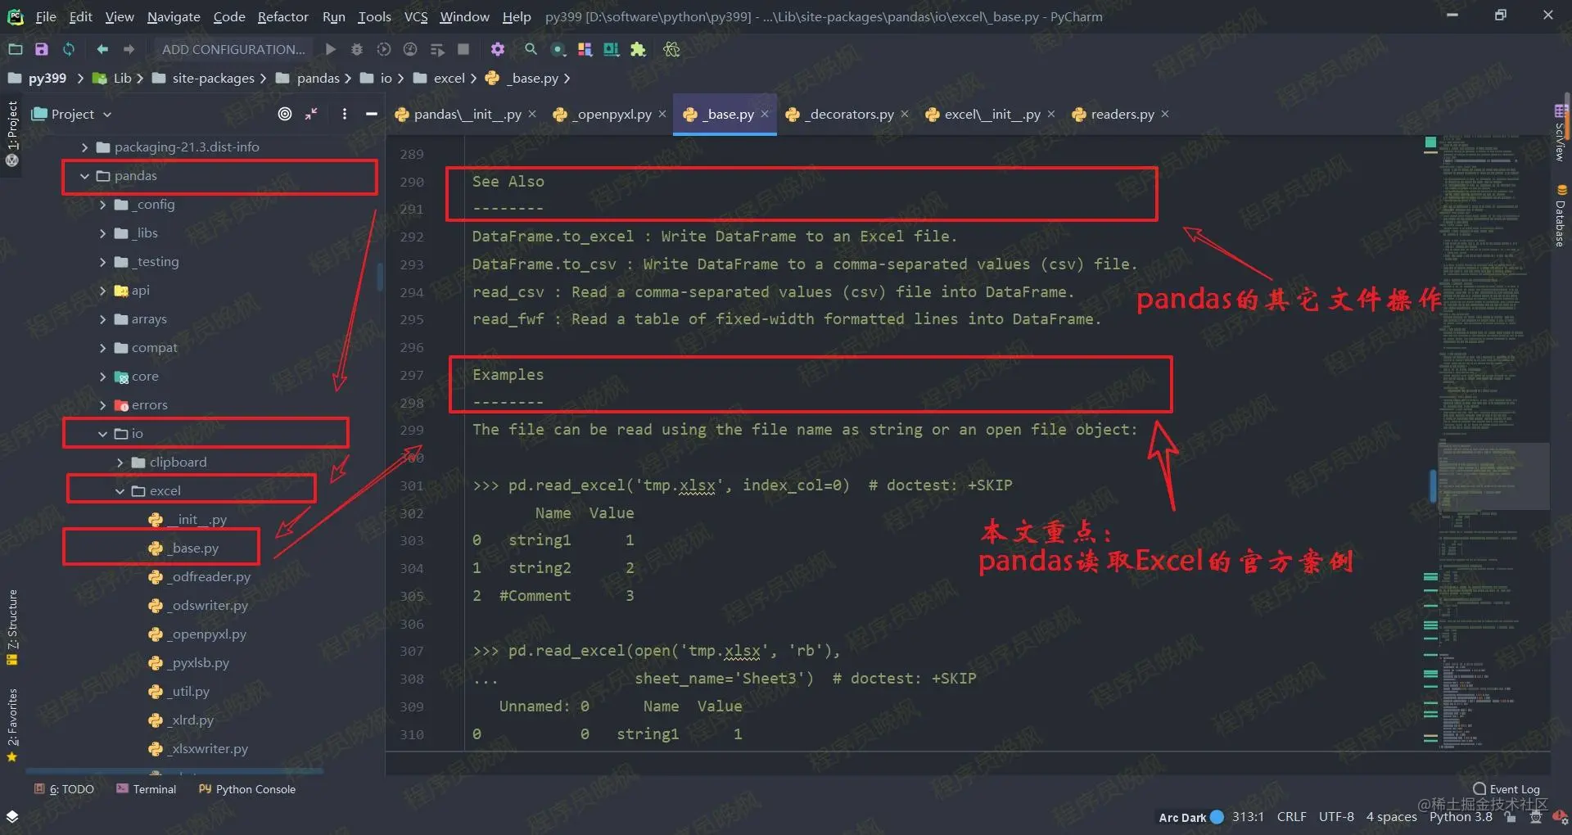1572x835 pixels.
Task: Click the Profile icon in the toolbar
Action: coord(410,49)
